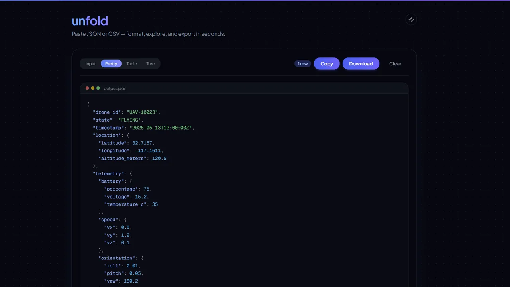
Task: Click the output.json filename label
Action: [x=115, y=88]
